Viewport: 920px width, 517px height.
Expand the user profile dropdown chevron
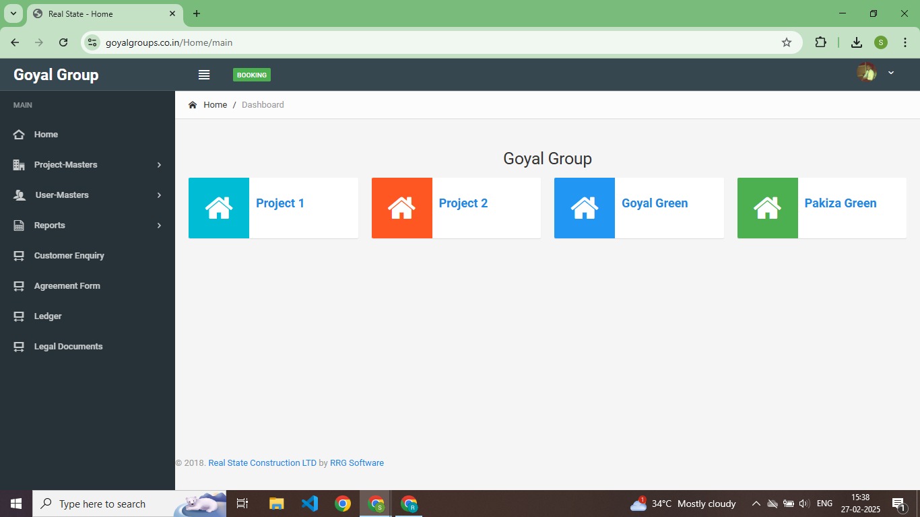click(x=891, y=73)
